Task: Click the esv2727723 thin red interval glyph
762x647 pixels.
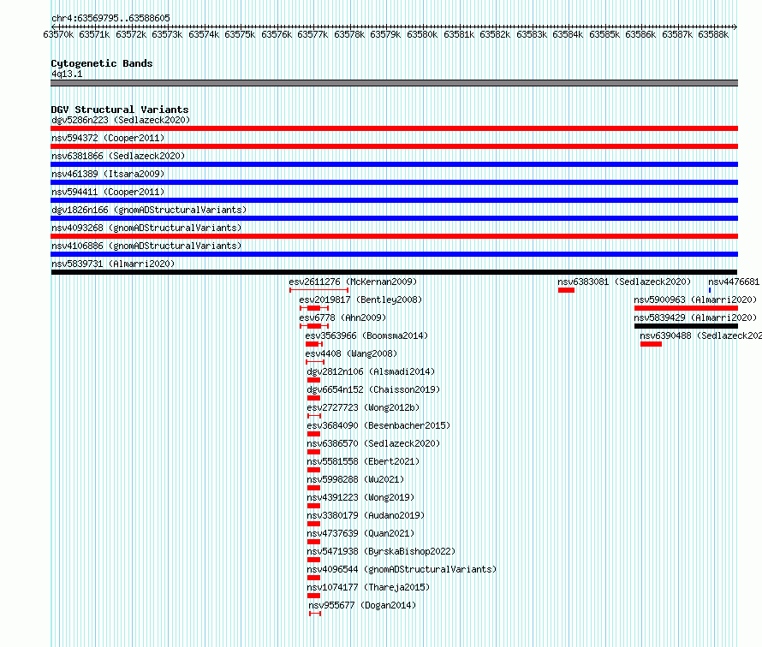Action: (x=314, y=416)
